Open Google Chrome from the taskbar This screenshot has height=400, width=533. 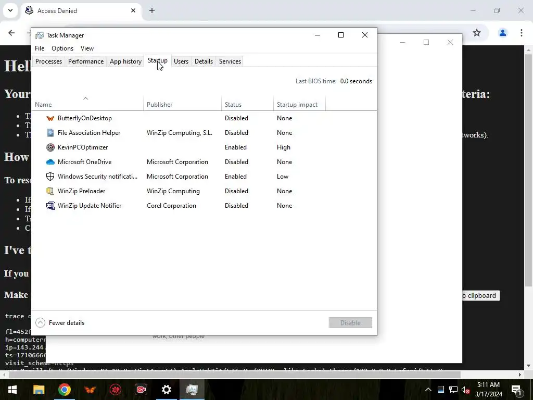(x=64, y=390)
